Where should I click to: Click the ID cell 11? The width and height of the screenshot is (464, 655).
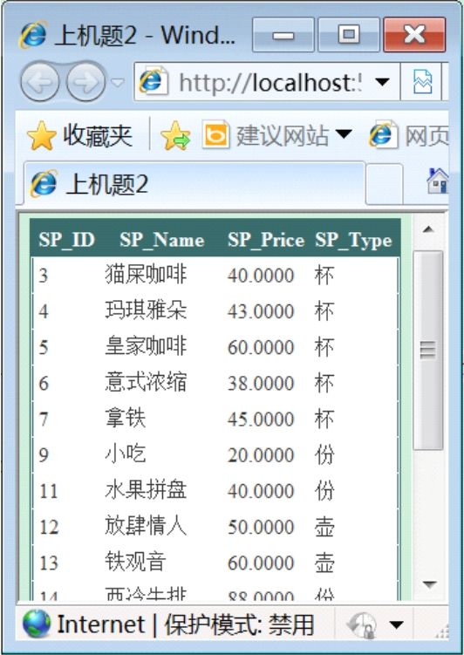(x=49, y=491)
